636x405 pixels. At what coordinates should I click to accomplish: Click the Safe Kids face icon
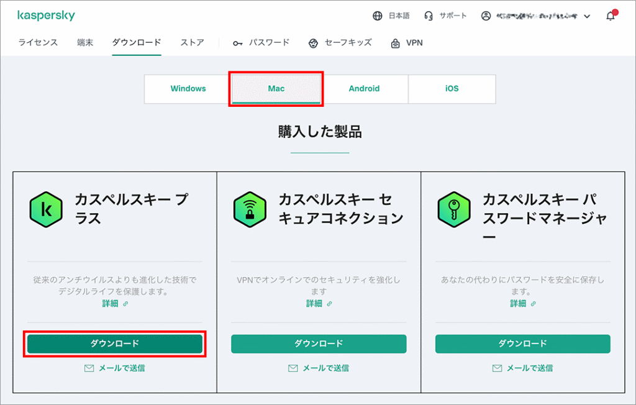[x=313, y=43]
